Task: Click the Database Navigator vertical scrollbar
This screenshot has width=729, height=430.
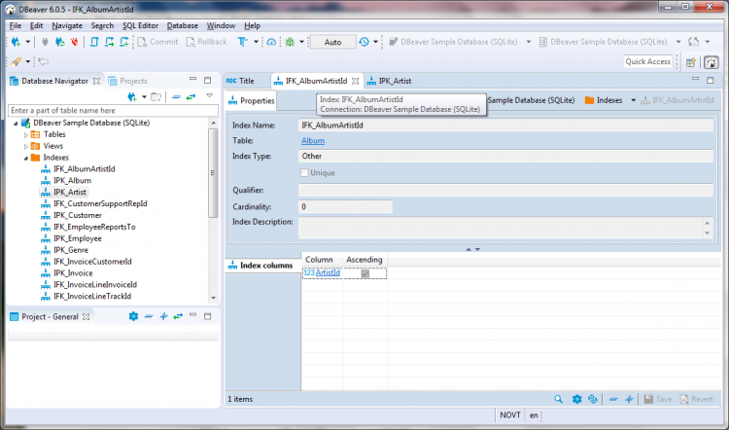Action: point(213,173)
